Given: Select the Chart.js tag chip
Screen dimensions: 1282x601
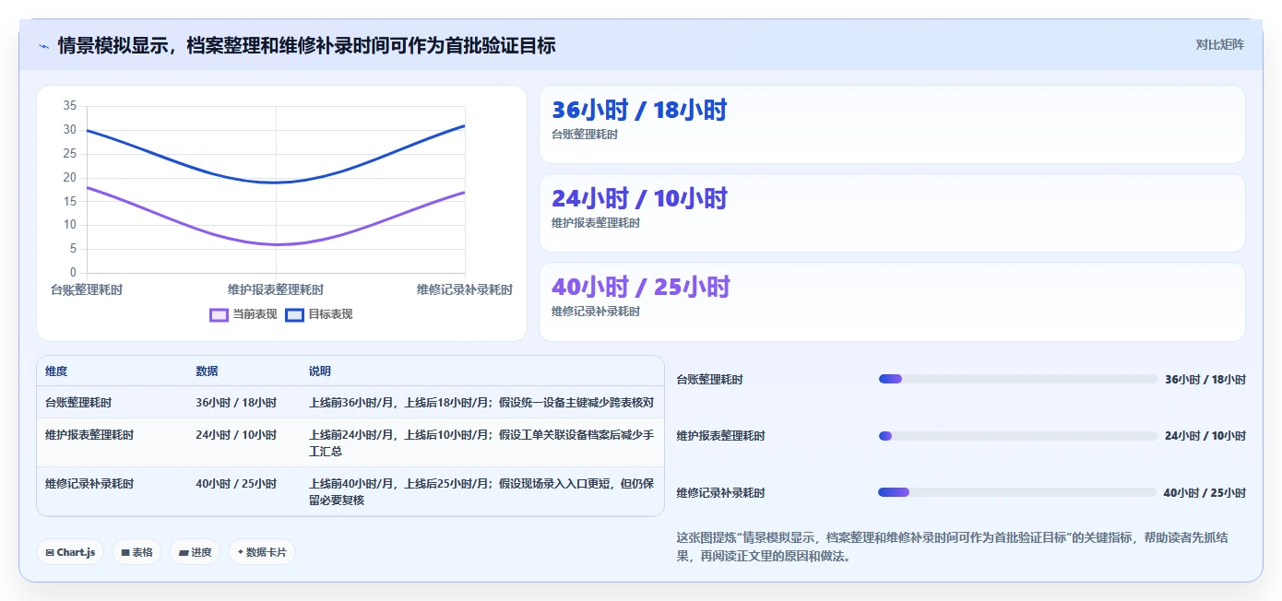Looking at the screenshot, I should (70, 552).
